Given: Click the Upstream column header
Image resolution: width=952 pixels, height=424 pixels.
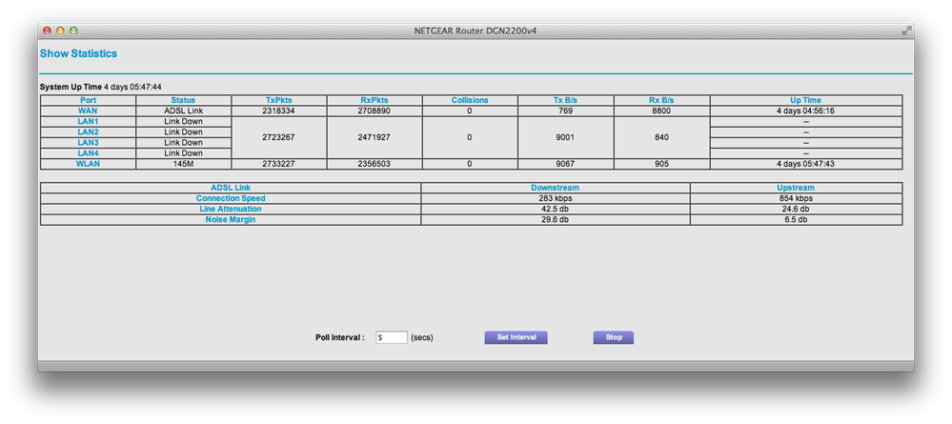Looking at the screenshot, I should click(796, 188).
